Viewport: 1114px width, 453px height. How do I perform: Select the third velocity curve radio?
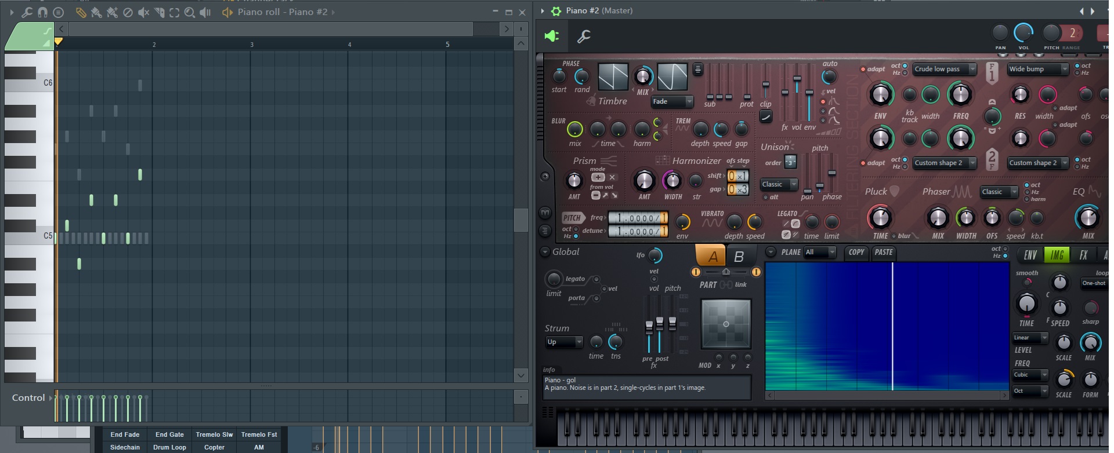(823, 120)
